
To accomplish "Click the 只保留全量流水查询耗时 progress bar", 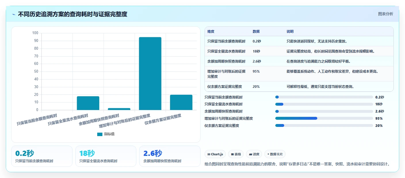I will pyautogui.click(x=324, y=104).
